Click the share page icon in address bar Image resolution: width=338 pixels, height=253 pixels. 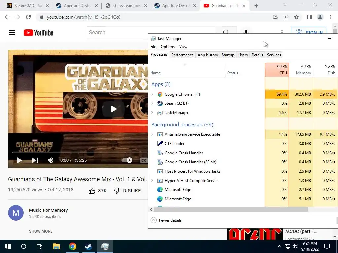click(x=286, y=17)
